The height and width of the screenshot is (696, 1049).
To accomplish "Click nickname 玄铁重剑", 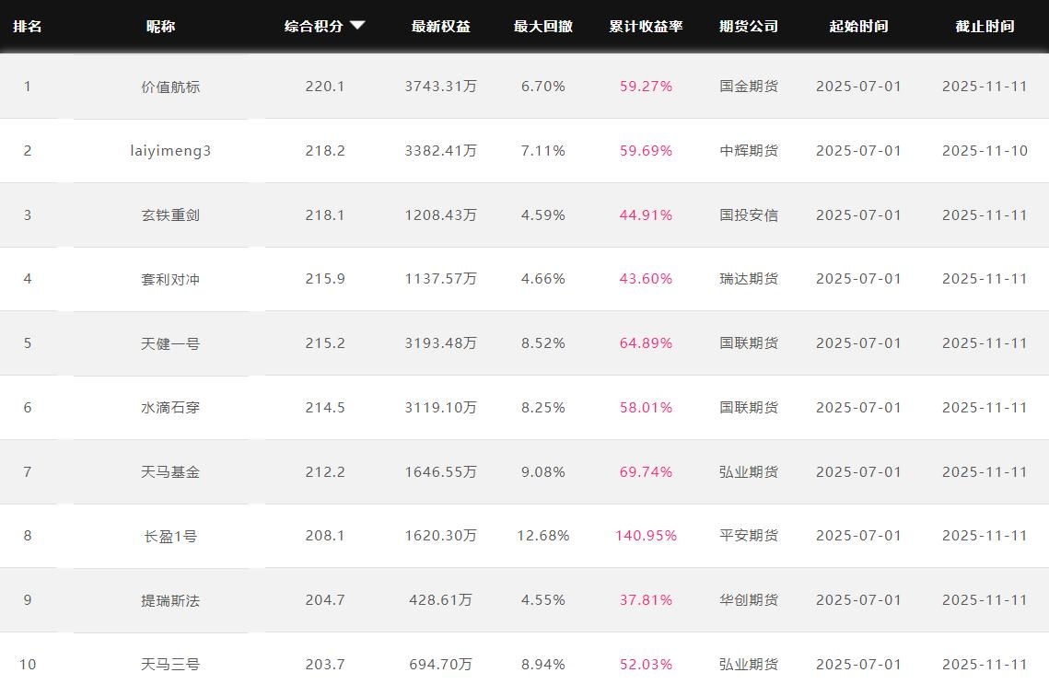I will point(170,215).
